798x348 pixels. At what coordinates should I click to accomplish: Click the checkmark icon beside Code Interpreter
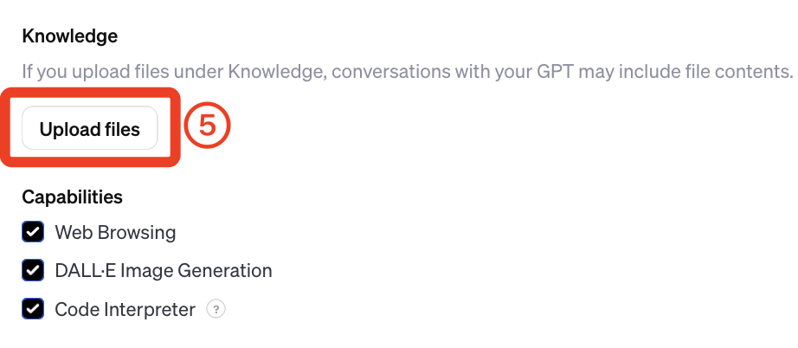point(33,309)
